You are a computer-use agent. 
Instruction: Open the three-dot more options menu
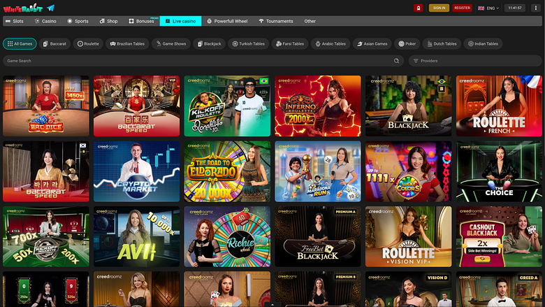[x=536, y=8]
